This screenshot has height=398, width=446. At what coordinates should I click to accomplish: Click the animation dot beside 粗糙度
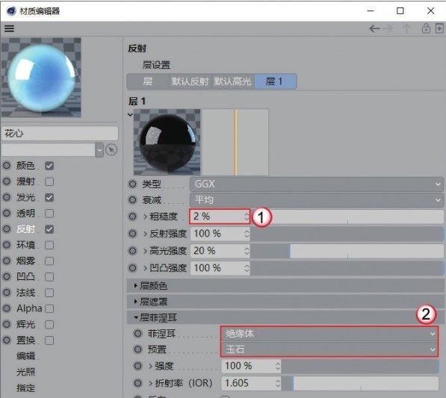132,217
